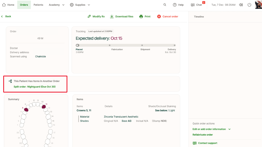The image size is (262, 147).
Task: Click the Modify Rx pencil icon
Action: tap(89, 16)
